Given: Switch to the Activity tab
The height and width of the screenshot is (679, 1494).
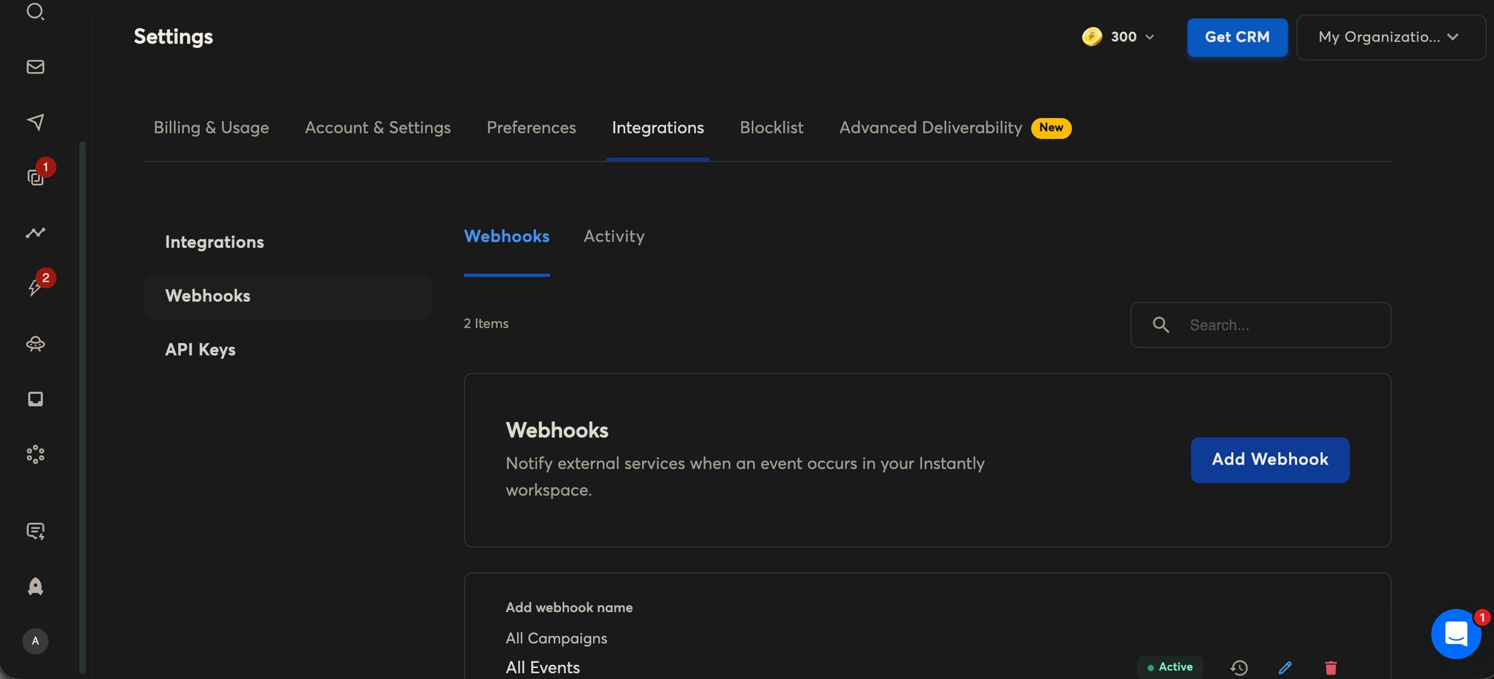Looking at the screenshot, I should pyautogui.click(x=614, y=236).
